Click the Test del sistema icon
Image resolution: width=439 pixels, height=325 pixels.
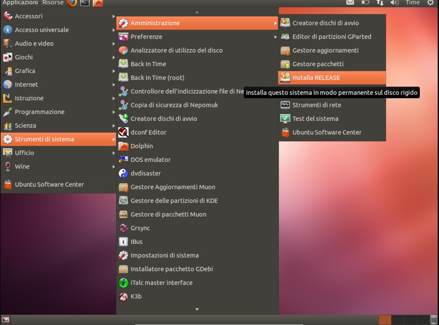click(285, 119)
